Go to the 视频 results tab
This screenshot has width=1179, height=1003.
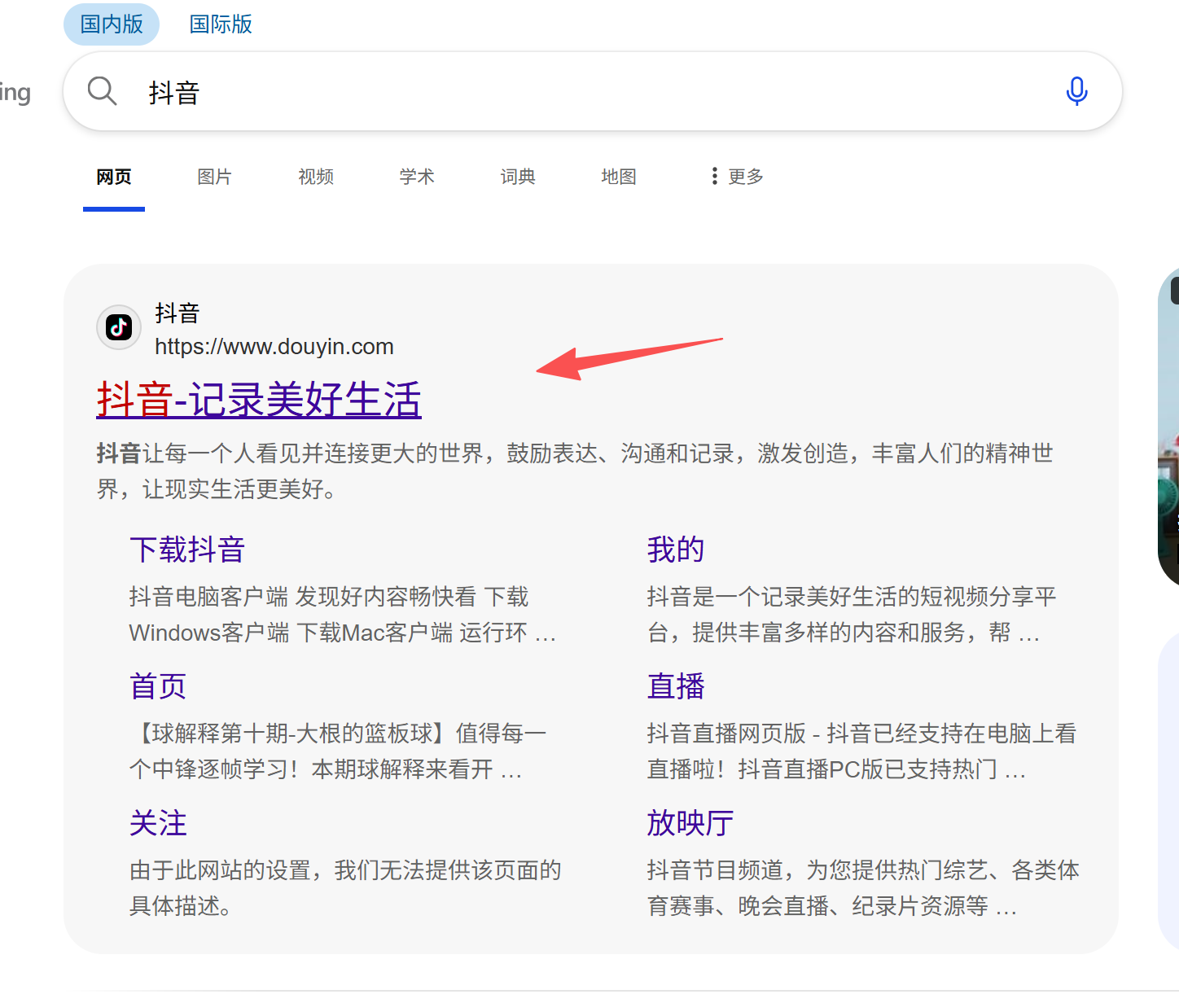316,177
